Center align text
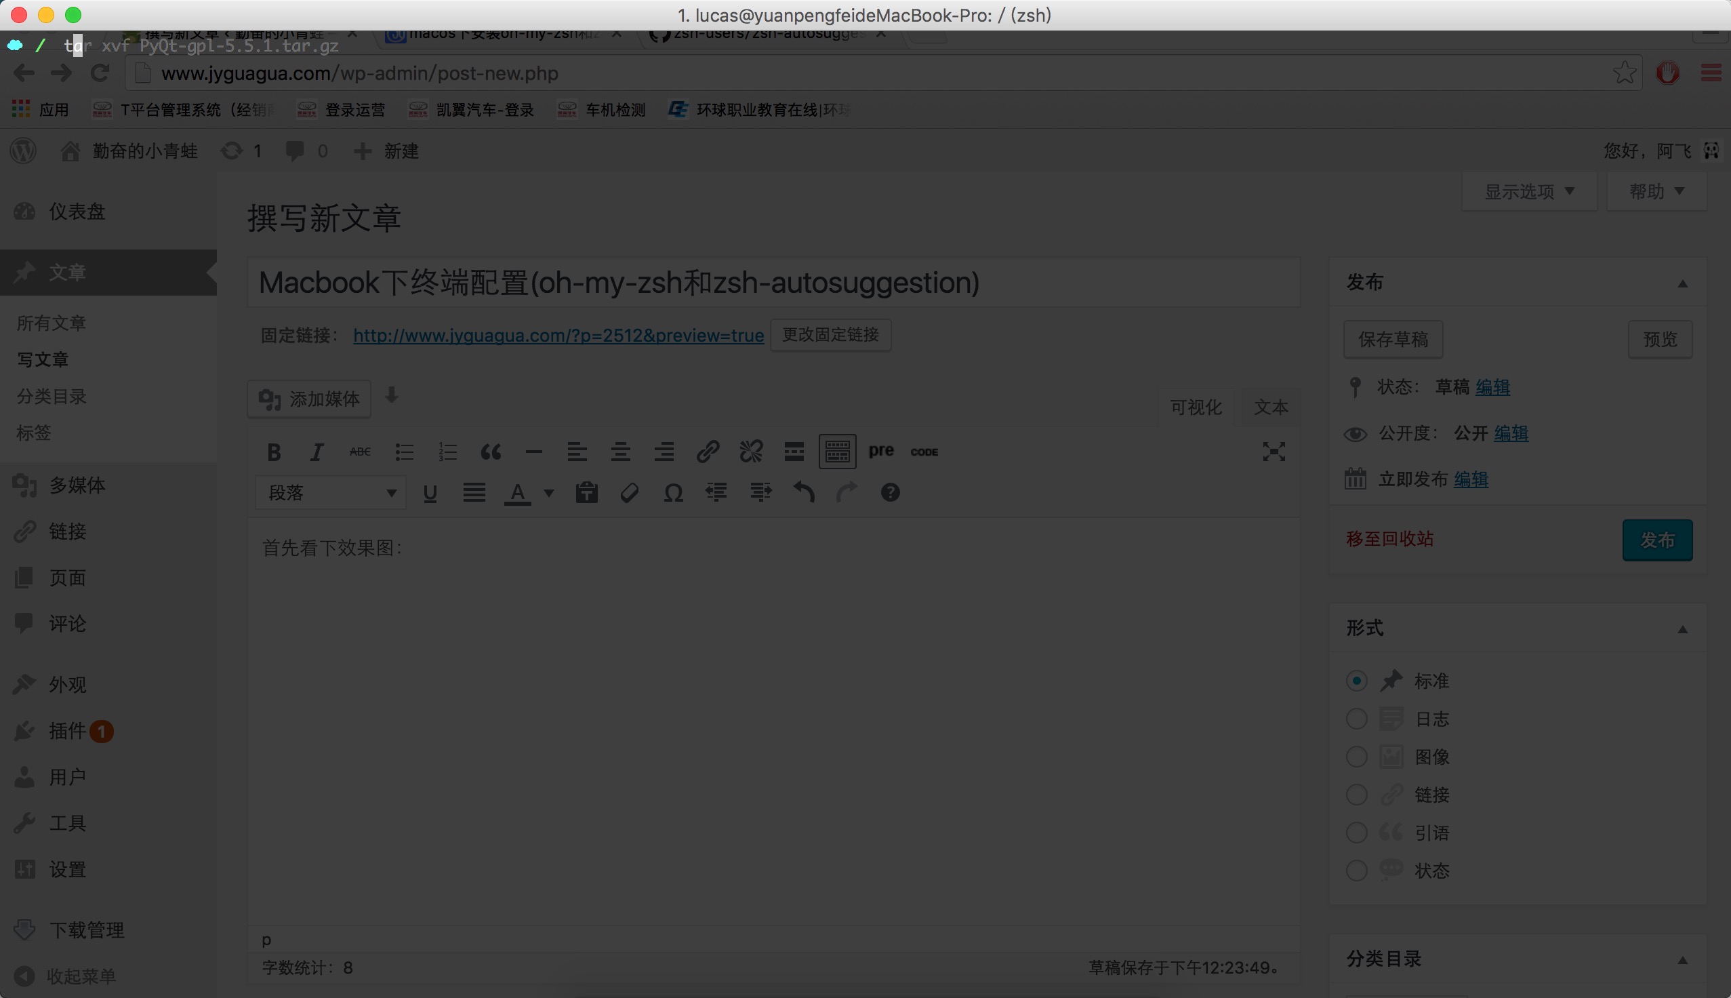1731x998 pixels. tap(621, 452)
